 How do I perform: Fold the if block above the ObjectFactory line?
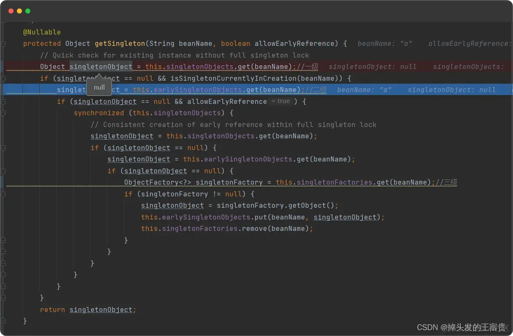(3, 171)
